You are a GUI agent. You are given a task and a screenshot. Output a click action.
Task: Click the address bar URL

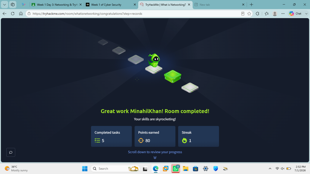pyautogui.click(x=87, y=14)
